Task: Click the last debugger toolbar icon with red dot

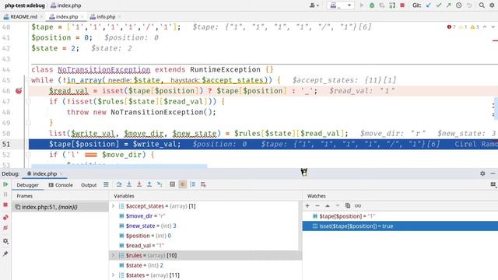Action: 203,184
